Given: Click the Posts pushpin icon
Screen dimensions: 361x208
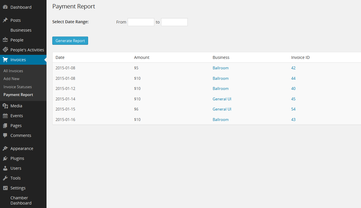Looking at the screenshot, I should [5, 20].
